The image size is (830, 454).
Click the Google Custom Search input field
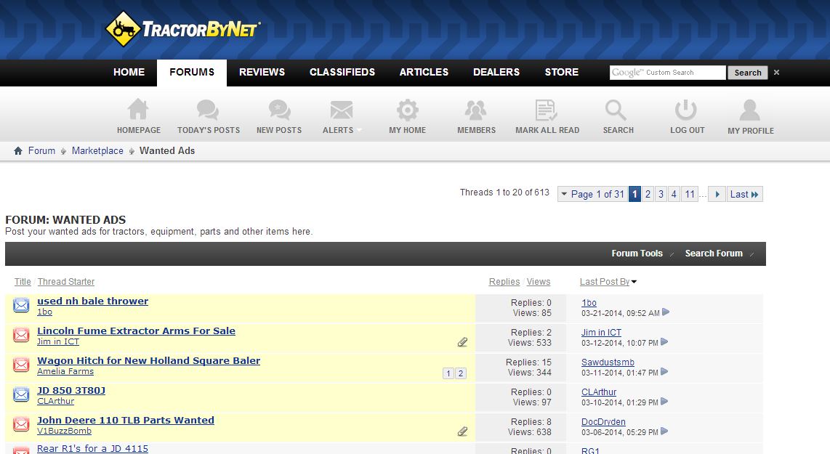pos(667,73)
